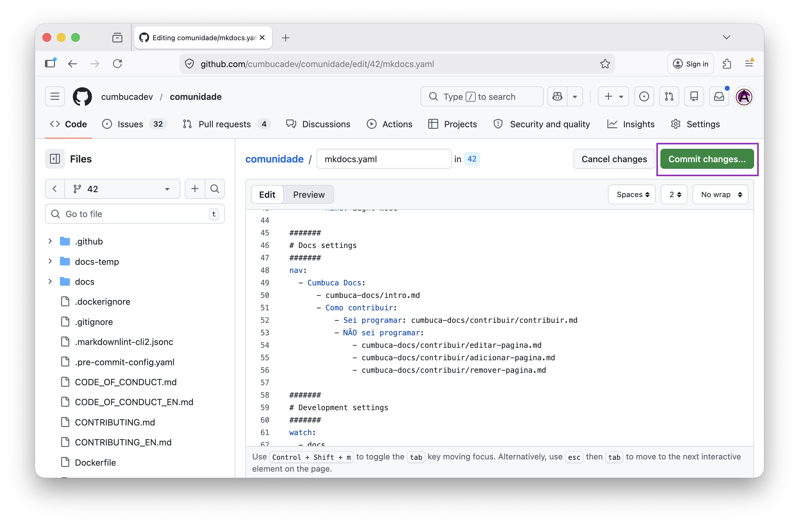This screenshot has height=524, width=799.
Task: Open CODE_OF_CONDUCT.md file
Action: click(x=125, y=382)
